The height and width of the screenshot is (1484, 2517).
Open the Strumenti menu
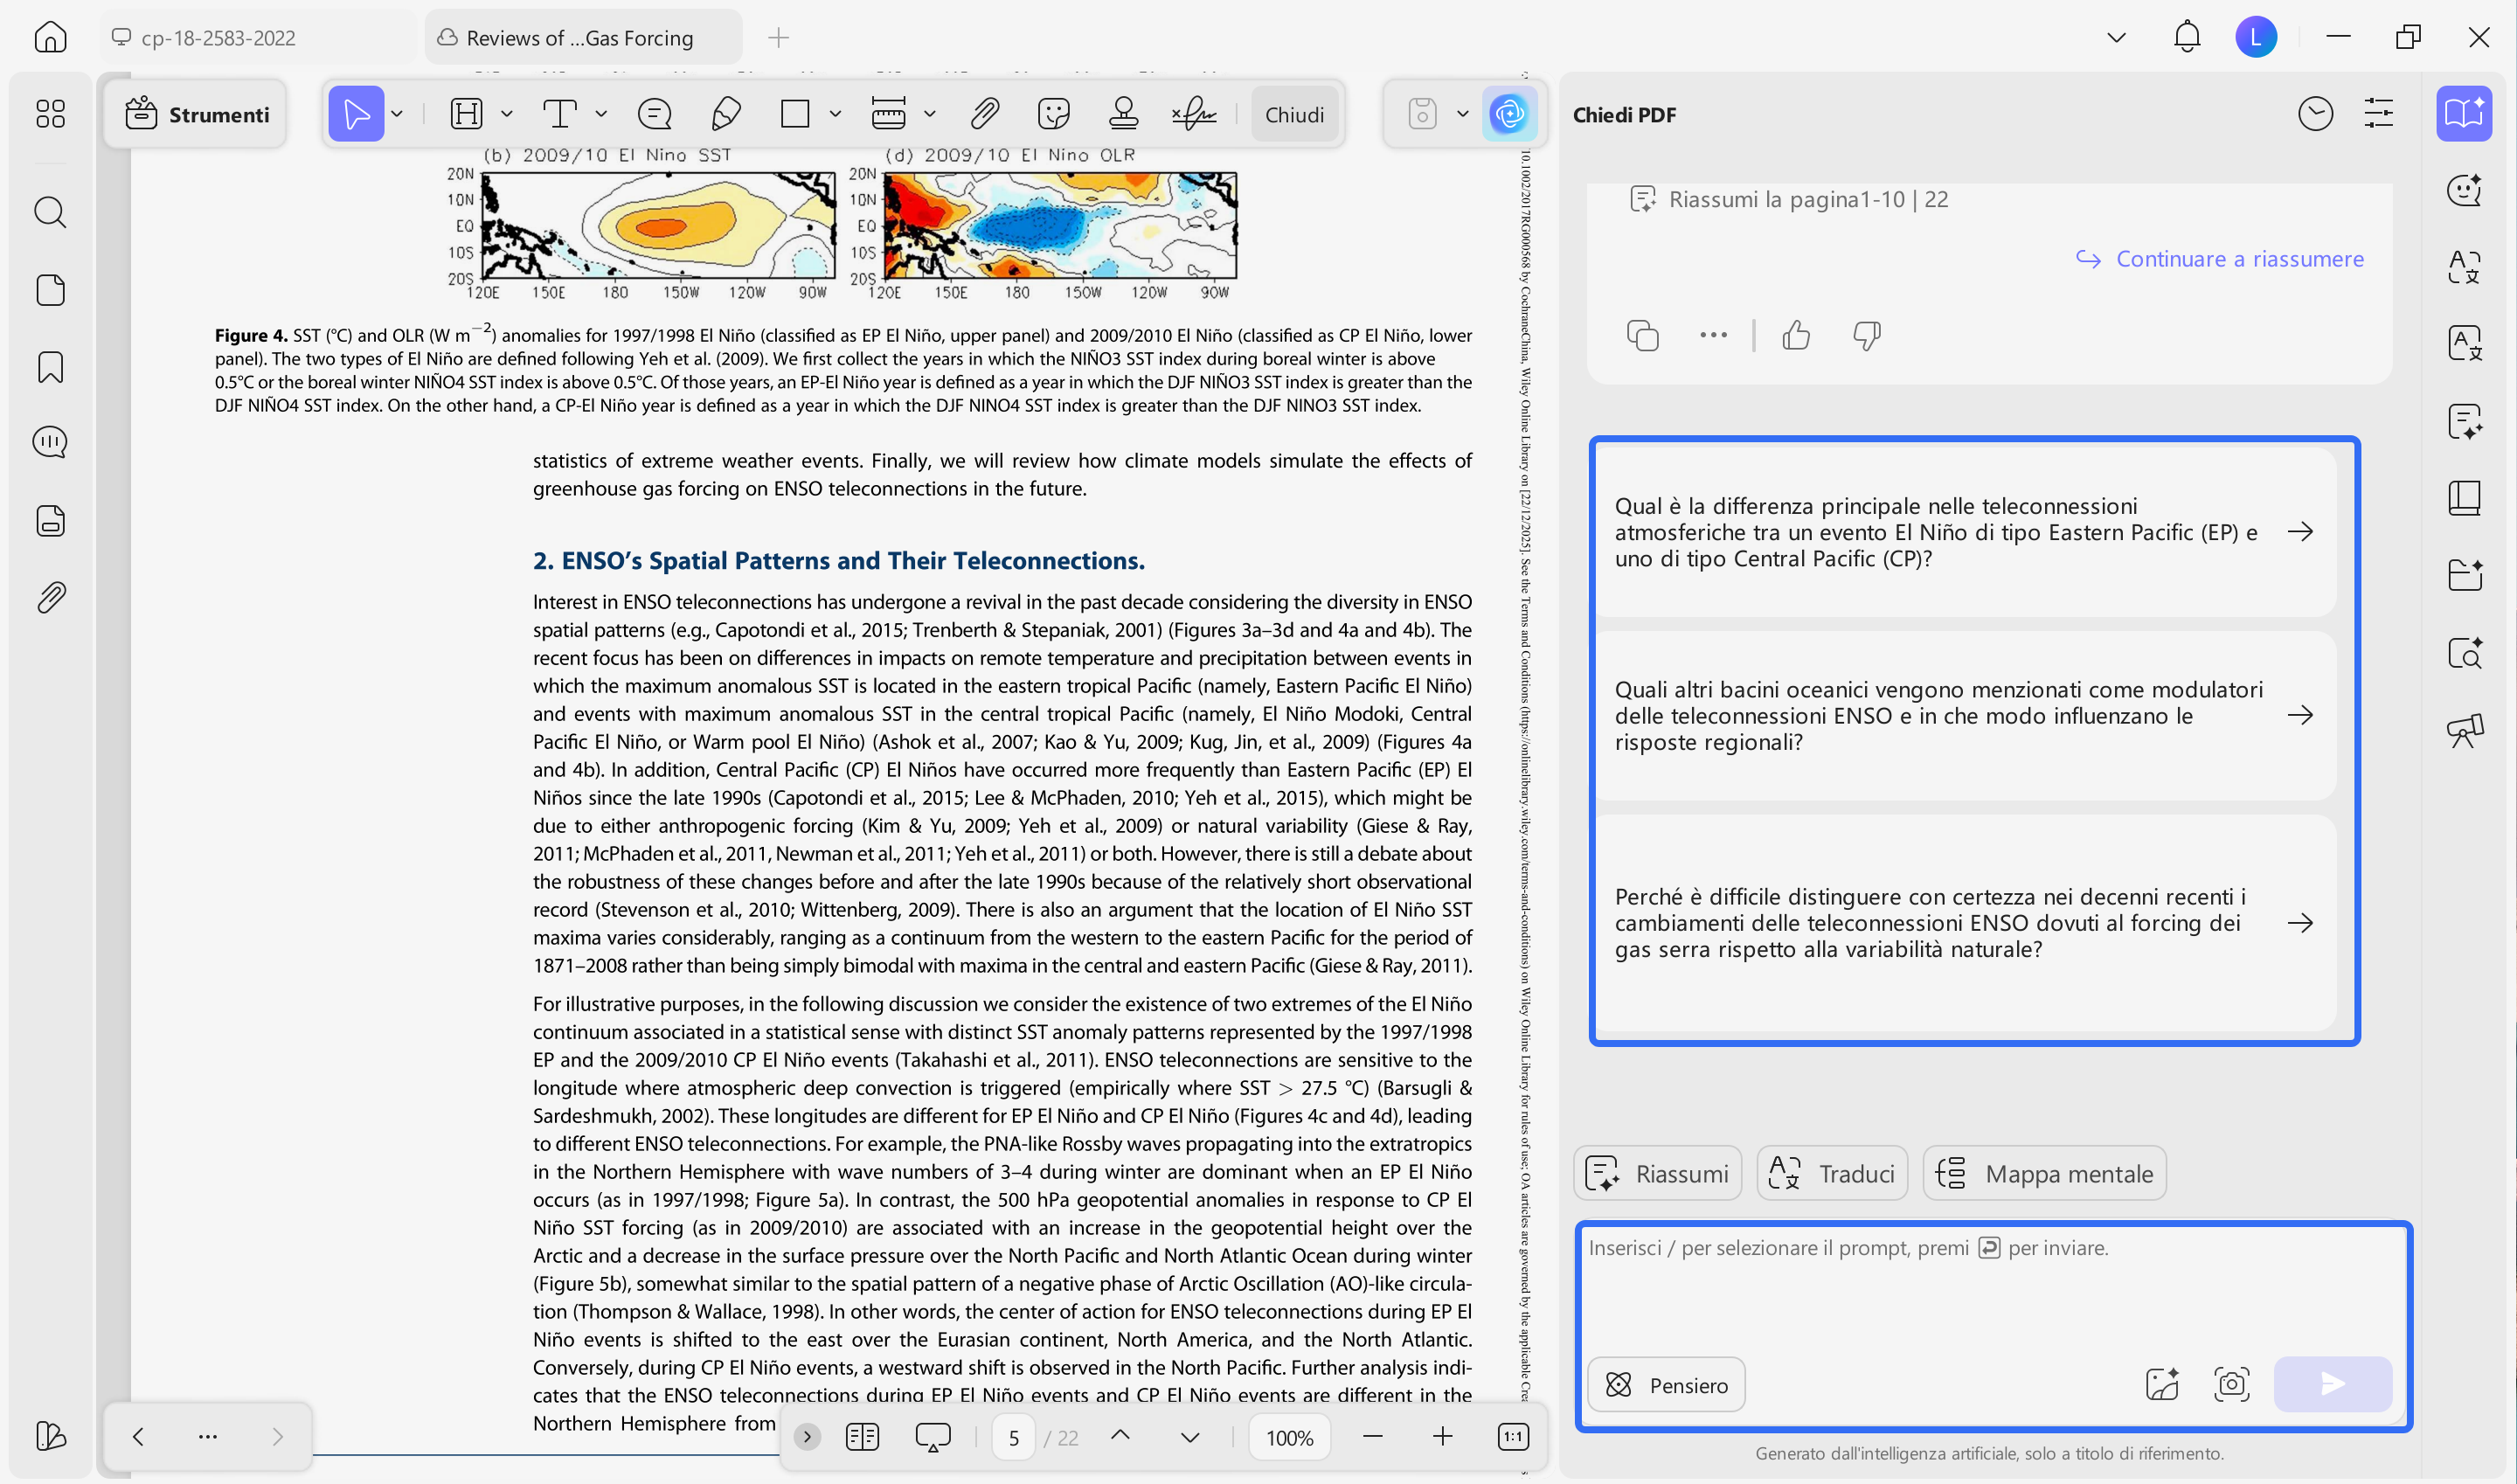click(197, 114)
